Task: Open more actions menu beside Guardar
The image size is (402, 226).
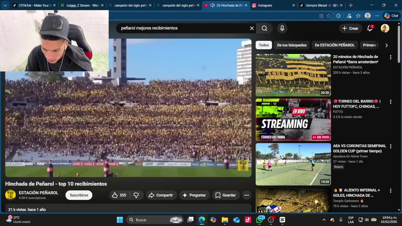Action: point(247,195)
